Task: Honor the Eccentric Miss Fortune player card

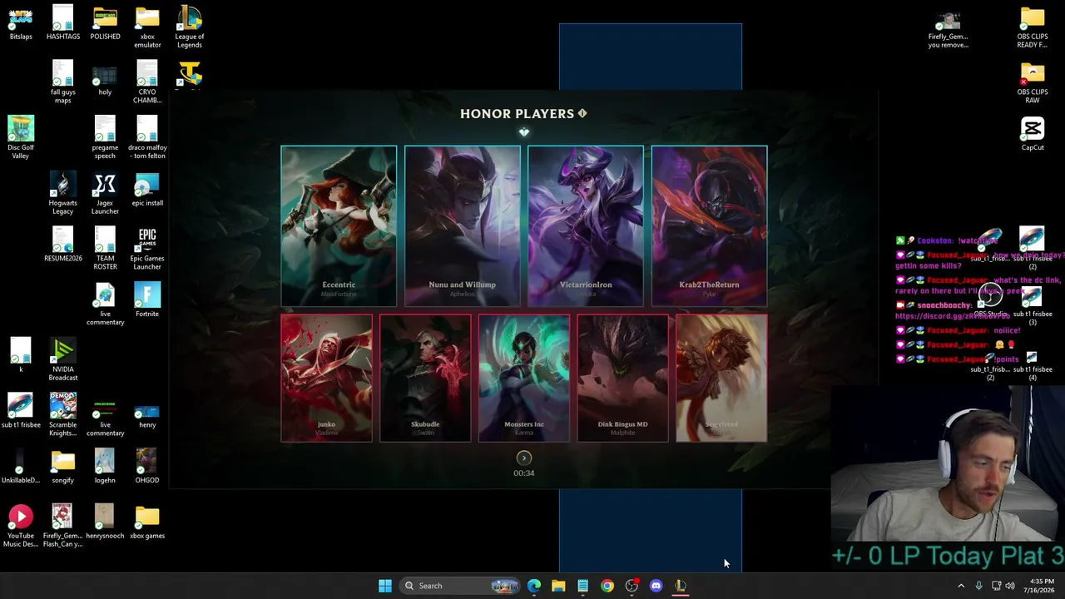Action: click(339, 226)
